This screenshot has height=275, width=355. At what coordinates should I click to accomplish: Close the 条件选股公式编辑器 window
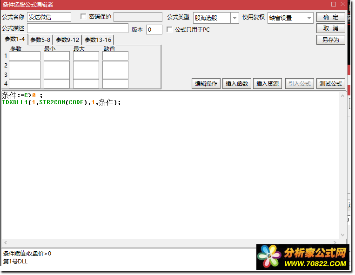(x=342, y=4)
